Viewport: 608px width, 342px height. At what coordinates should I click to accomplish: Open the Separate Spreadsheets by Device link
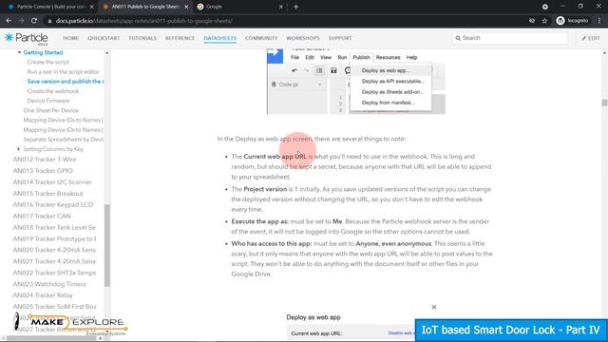64,140
